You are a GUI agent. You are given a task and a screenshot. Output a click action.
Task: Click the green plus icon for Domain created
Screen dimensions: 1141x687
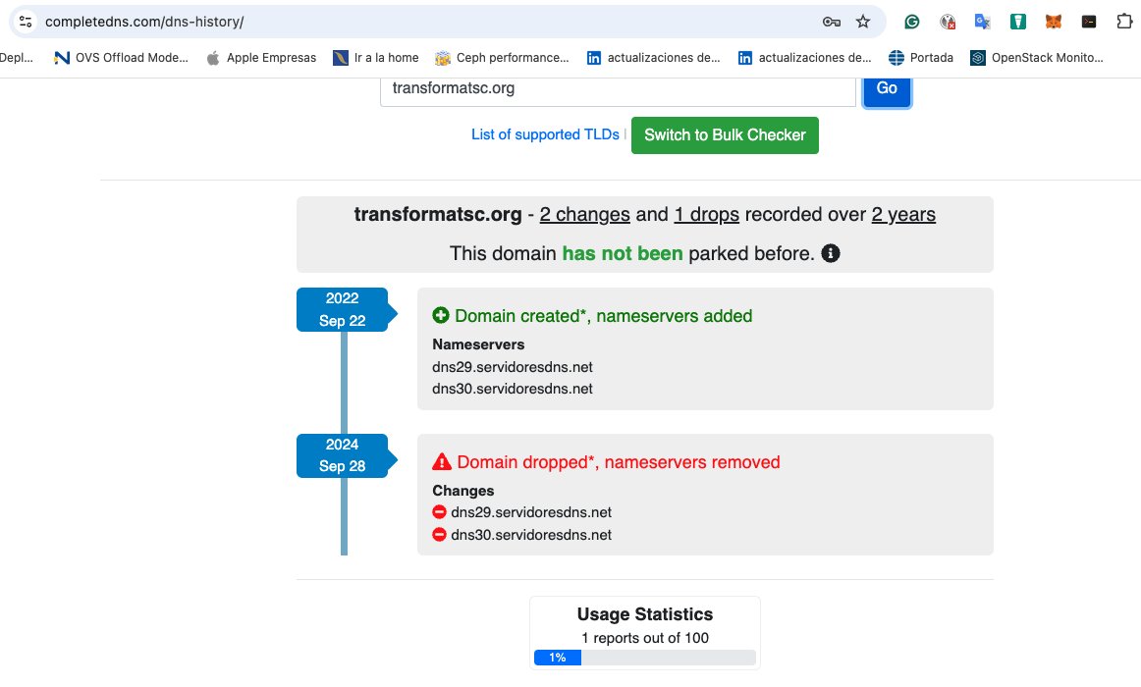click(440, 315)
